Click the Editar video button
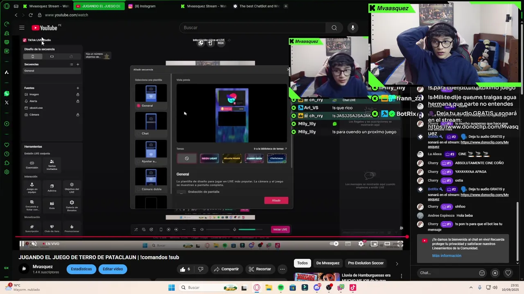 (x=113, y=269)
